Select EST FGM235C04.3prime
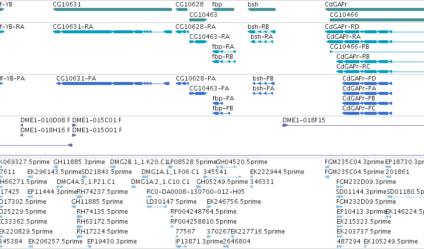Image resolution: width=424 pixels, height=249 pixels. pos(327,167)
